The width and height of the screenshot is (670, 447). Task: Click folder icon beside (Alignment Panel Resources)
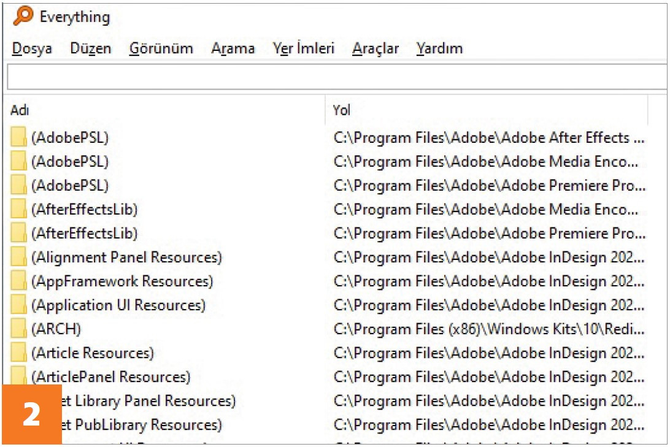tap(18, 256)
